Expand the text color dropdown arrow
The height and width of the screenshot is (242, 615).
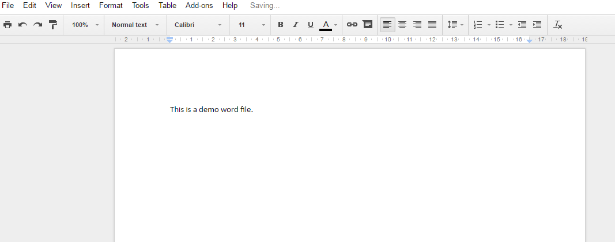(335, 25)
